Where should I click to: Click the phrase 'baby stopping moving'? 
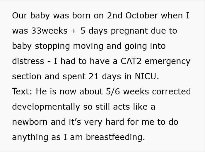55,46
